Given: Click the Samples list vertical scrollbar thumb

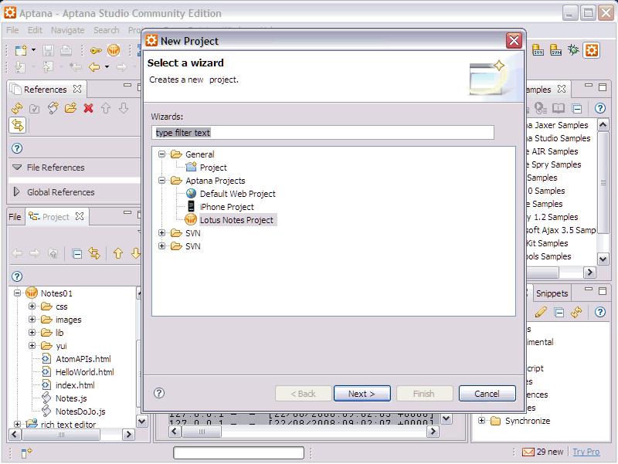Looking at the screenshot, I should (x=603, y=183).
